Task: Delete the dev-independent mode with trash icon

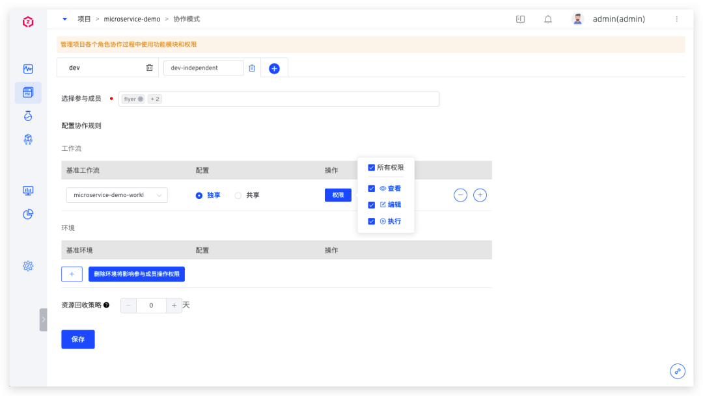Action: click(x=252, y=68)
